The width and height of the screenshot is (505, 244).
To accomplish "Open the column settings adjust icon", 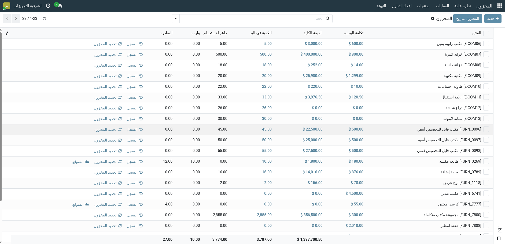I will pyautogui.click(x=7, y=33).
